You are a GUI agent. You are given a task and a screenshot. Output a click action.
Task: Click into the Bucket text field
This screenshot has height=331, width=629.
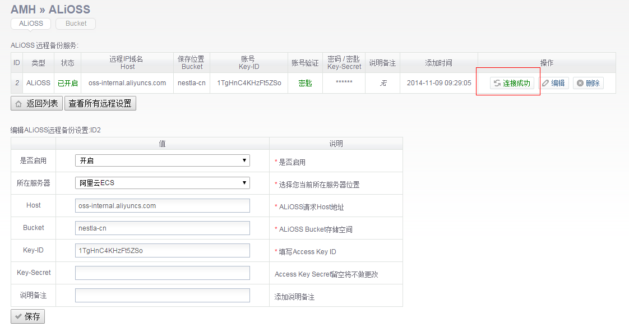pos(162,228)
